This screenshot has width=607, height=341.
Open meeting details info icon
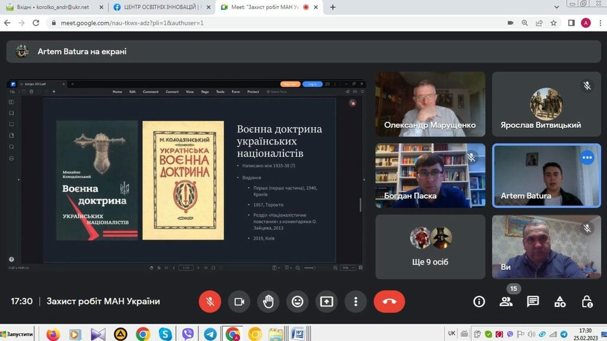(x=479, y=301)
